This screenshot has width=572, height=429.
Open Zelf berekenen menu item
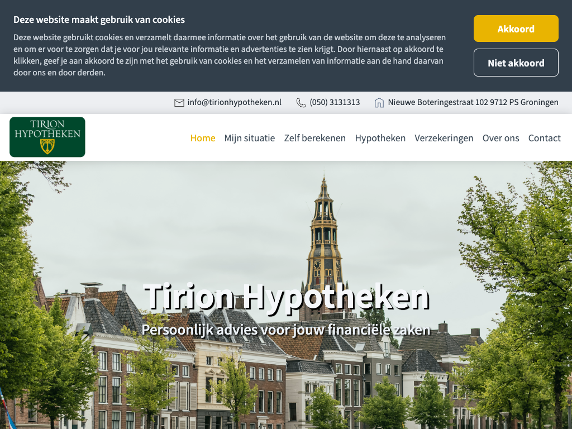[x=315, y=138]
